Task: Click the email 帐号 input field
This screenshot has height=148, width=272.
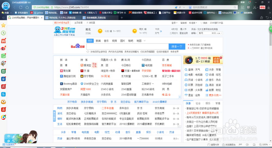Action: click(x=204, y=33)
